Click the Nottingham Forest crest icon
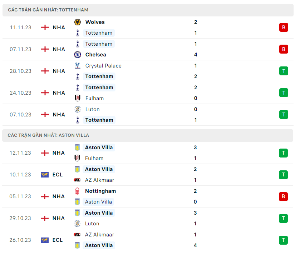The image size is (295, 255). tap(77, 191)
